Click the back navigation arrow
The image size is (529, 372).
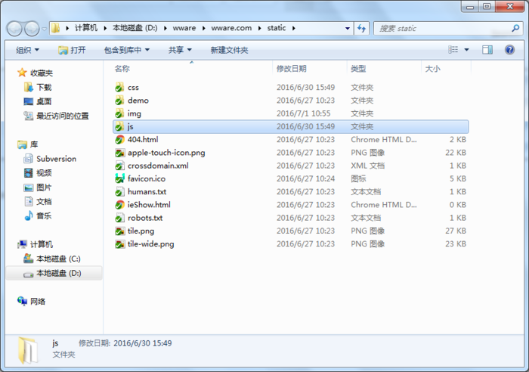[x=14, y=29]
